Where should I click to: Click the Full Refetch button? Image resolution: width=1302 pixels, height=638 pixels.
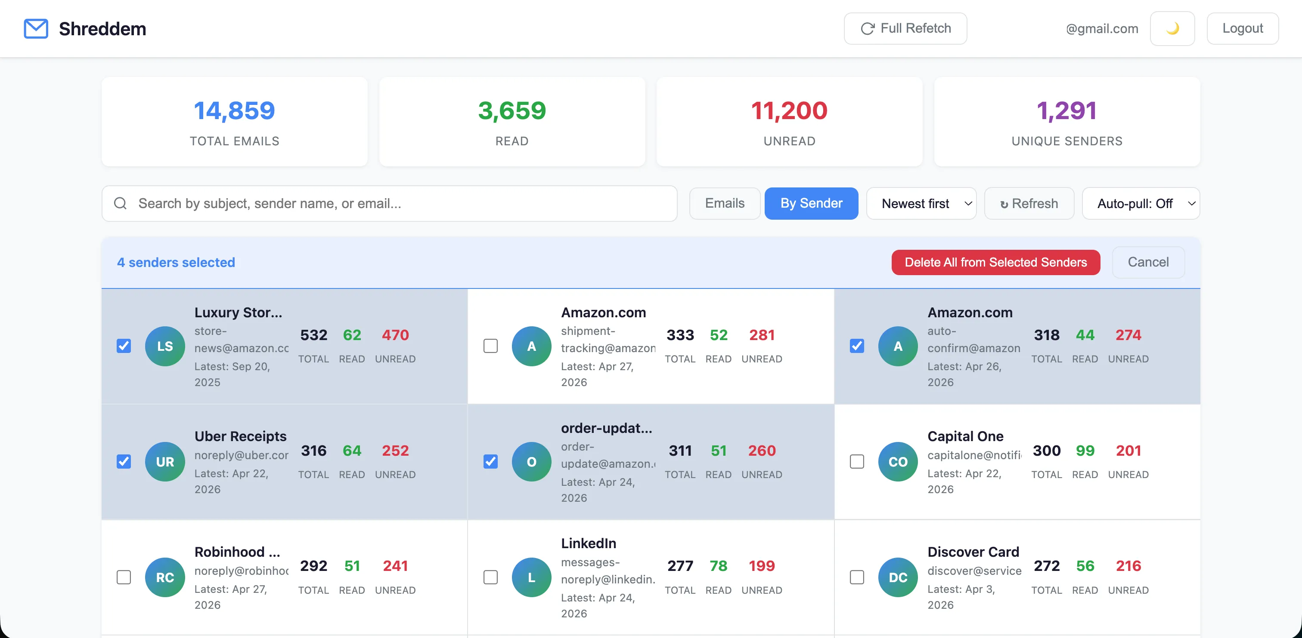(905, 29)
